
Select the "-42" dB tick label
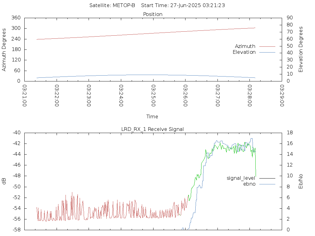tap(17, 144)
